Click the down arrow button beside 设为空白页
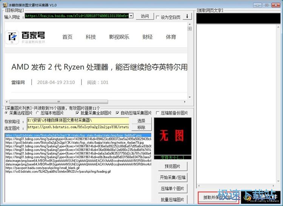283x206 pixels. point(187,17)
